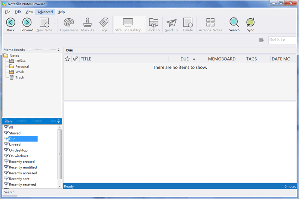Select the Due filter
The height and width of the screenshot is (199, 299).
pyautogui.click(x=23, y=139)
